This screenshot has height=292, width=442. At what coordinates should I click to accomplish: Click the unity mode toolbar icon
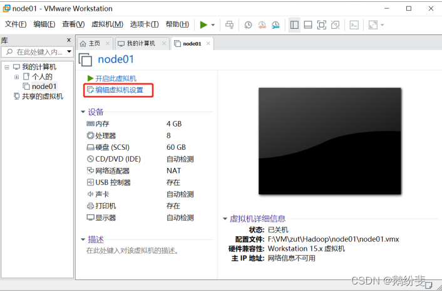tap(335, 25)
